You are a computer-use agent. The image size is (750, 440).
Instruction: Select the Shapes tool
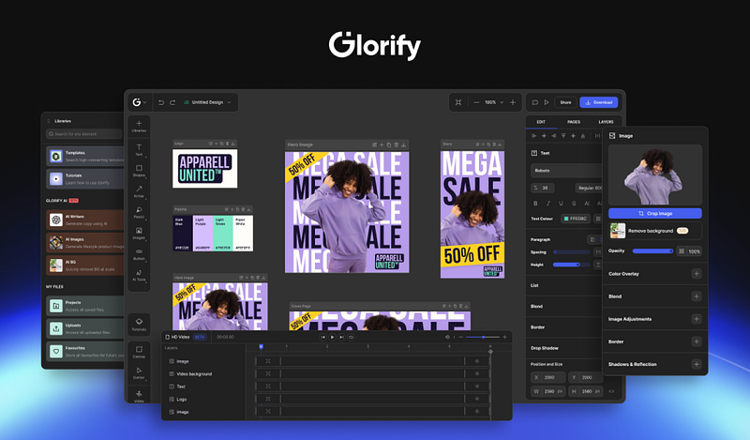(139, 171)
